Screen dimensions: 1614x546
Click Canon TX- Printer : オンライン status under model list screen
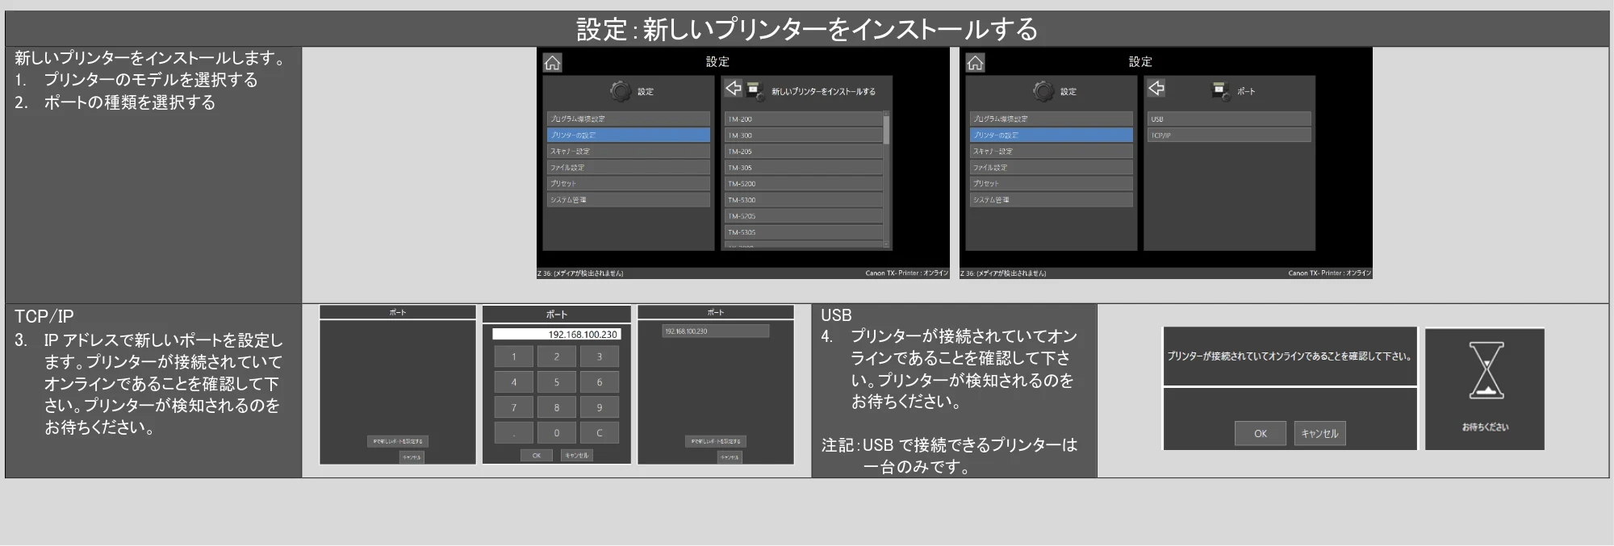[907, 273]
